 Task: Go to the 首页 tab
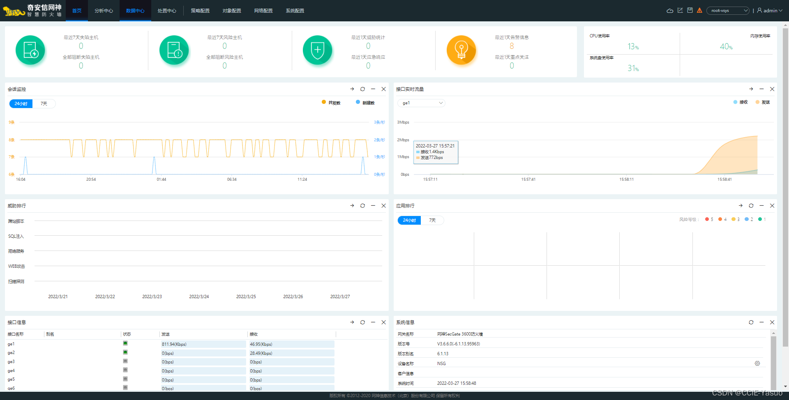[77, 11]
